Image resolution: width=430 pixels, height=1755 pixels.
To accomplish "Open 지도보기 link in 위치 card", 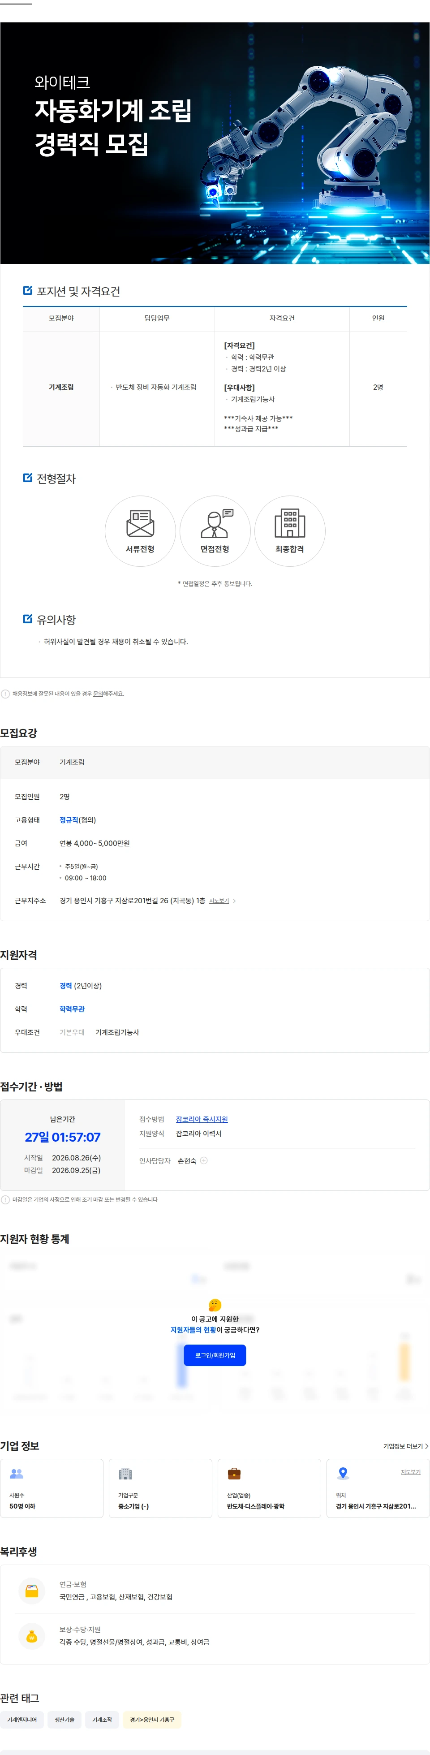I will tap(410, 1471).
